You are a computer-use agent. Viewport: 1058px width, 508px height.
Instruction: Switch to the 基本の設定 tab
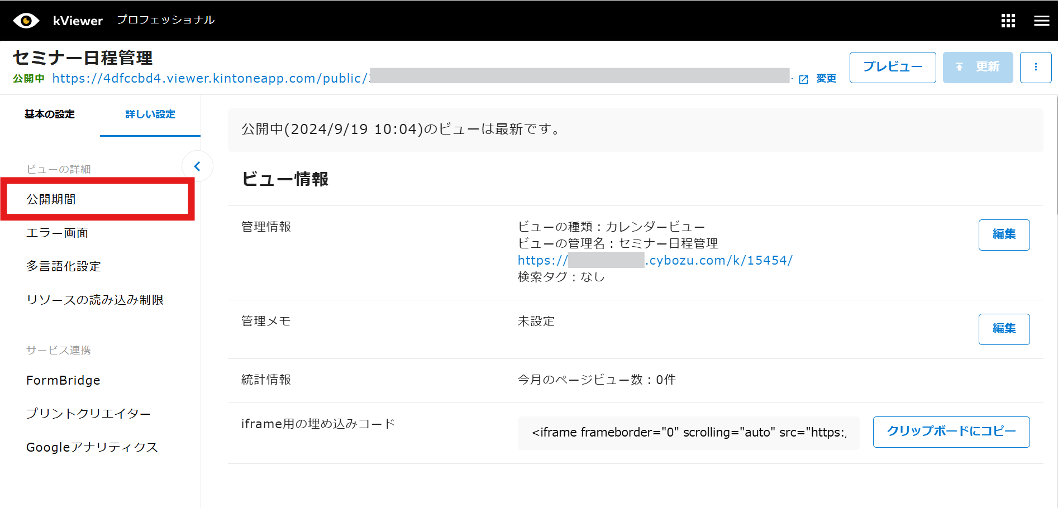click(x=50, y=114)
